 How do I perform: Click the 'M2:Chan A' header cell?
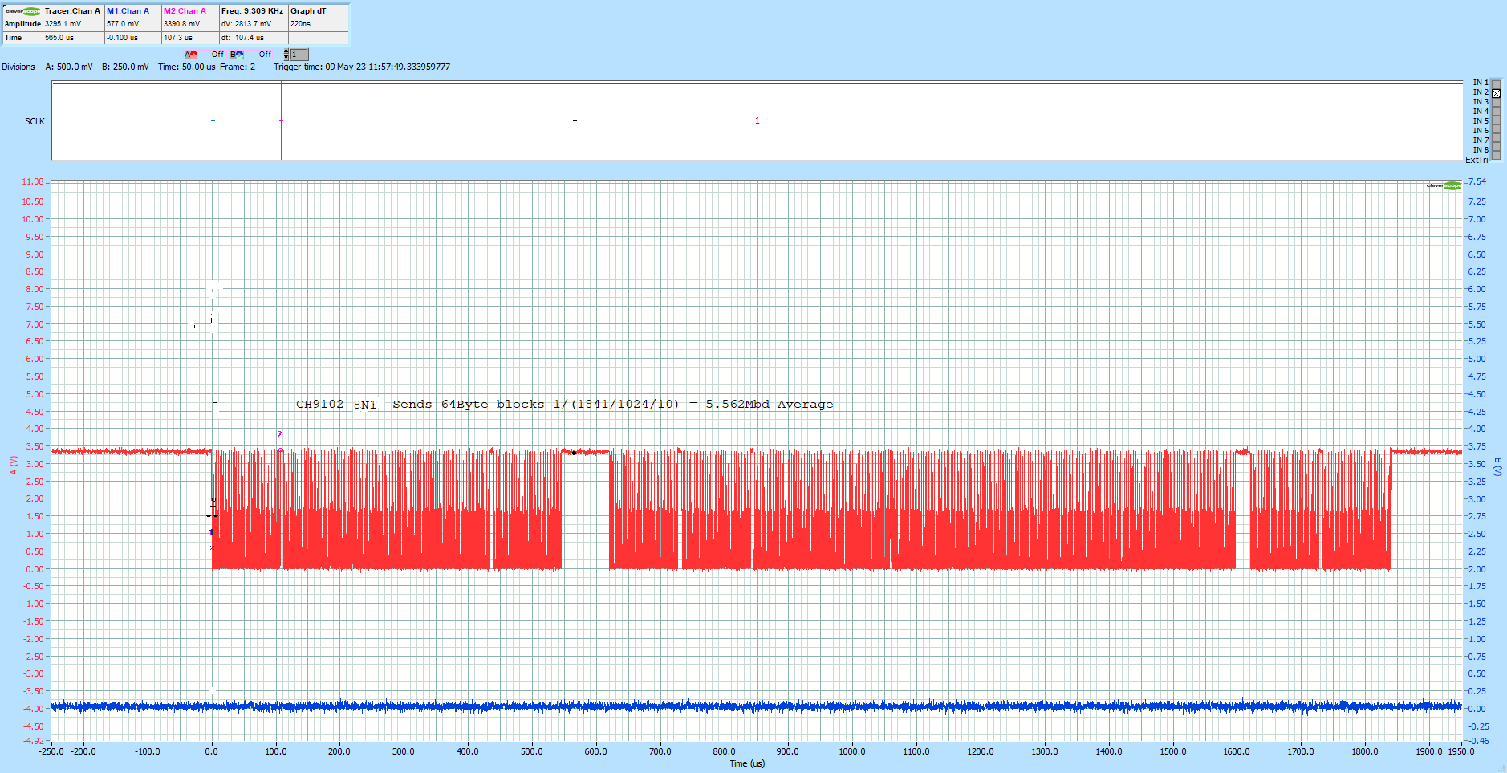coord(190,11)
